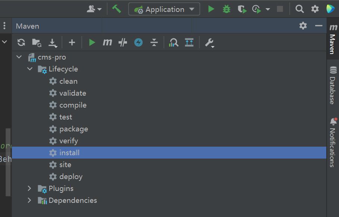Select the package lifecycle goal
Screen dimensions: 339x217
74,129
